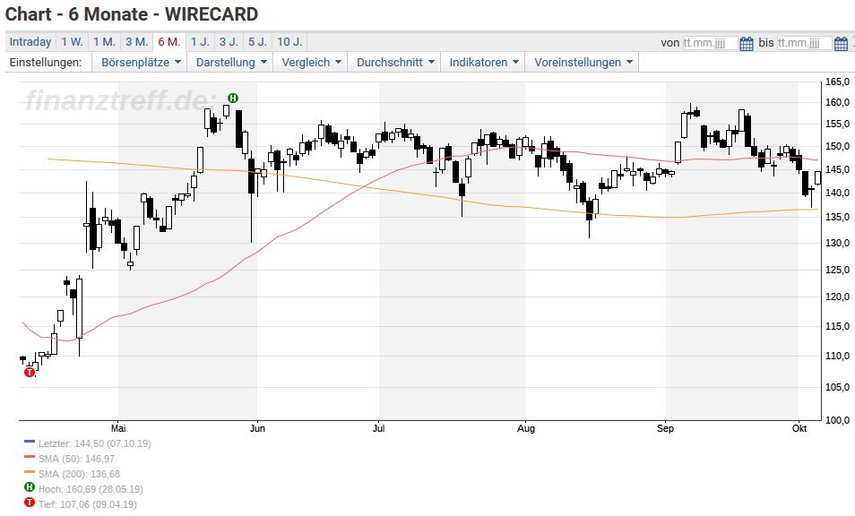
Task: Open the Börsenplätze dropdown
Action: tap(140, 62)
